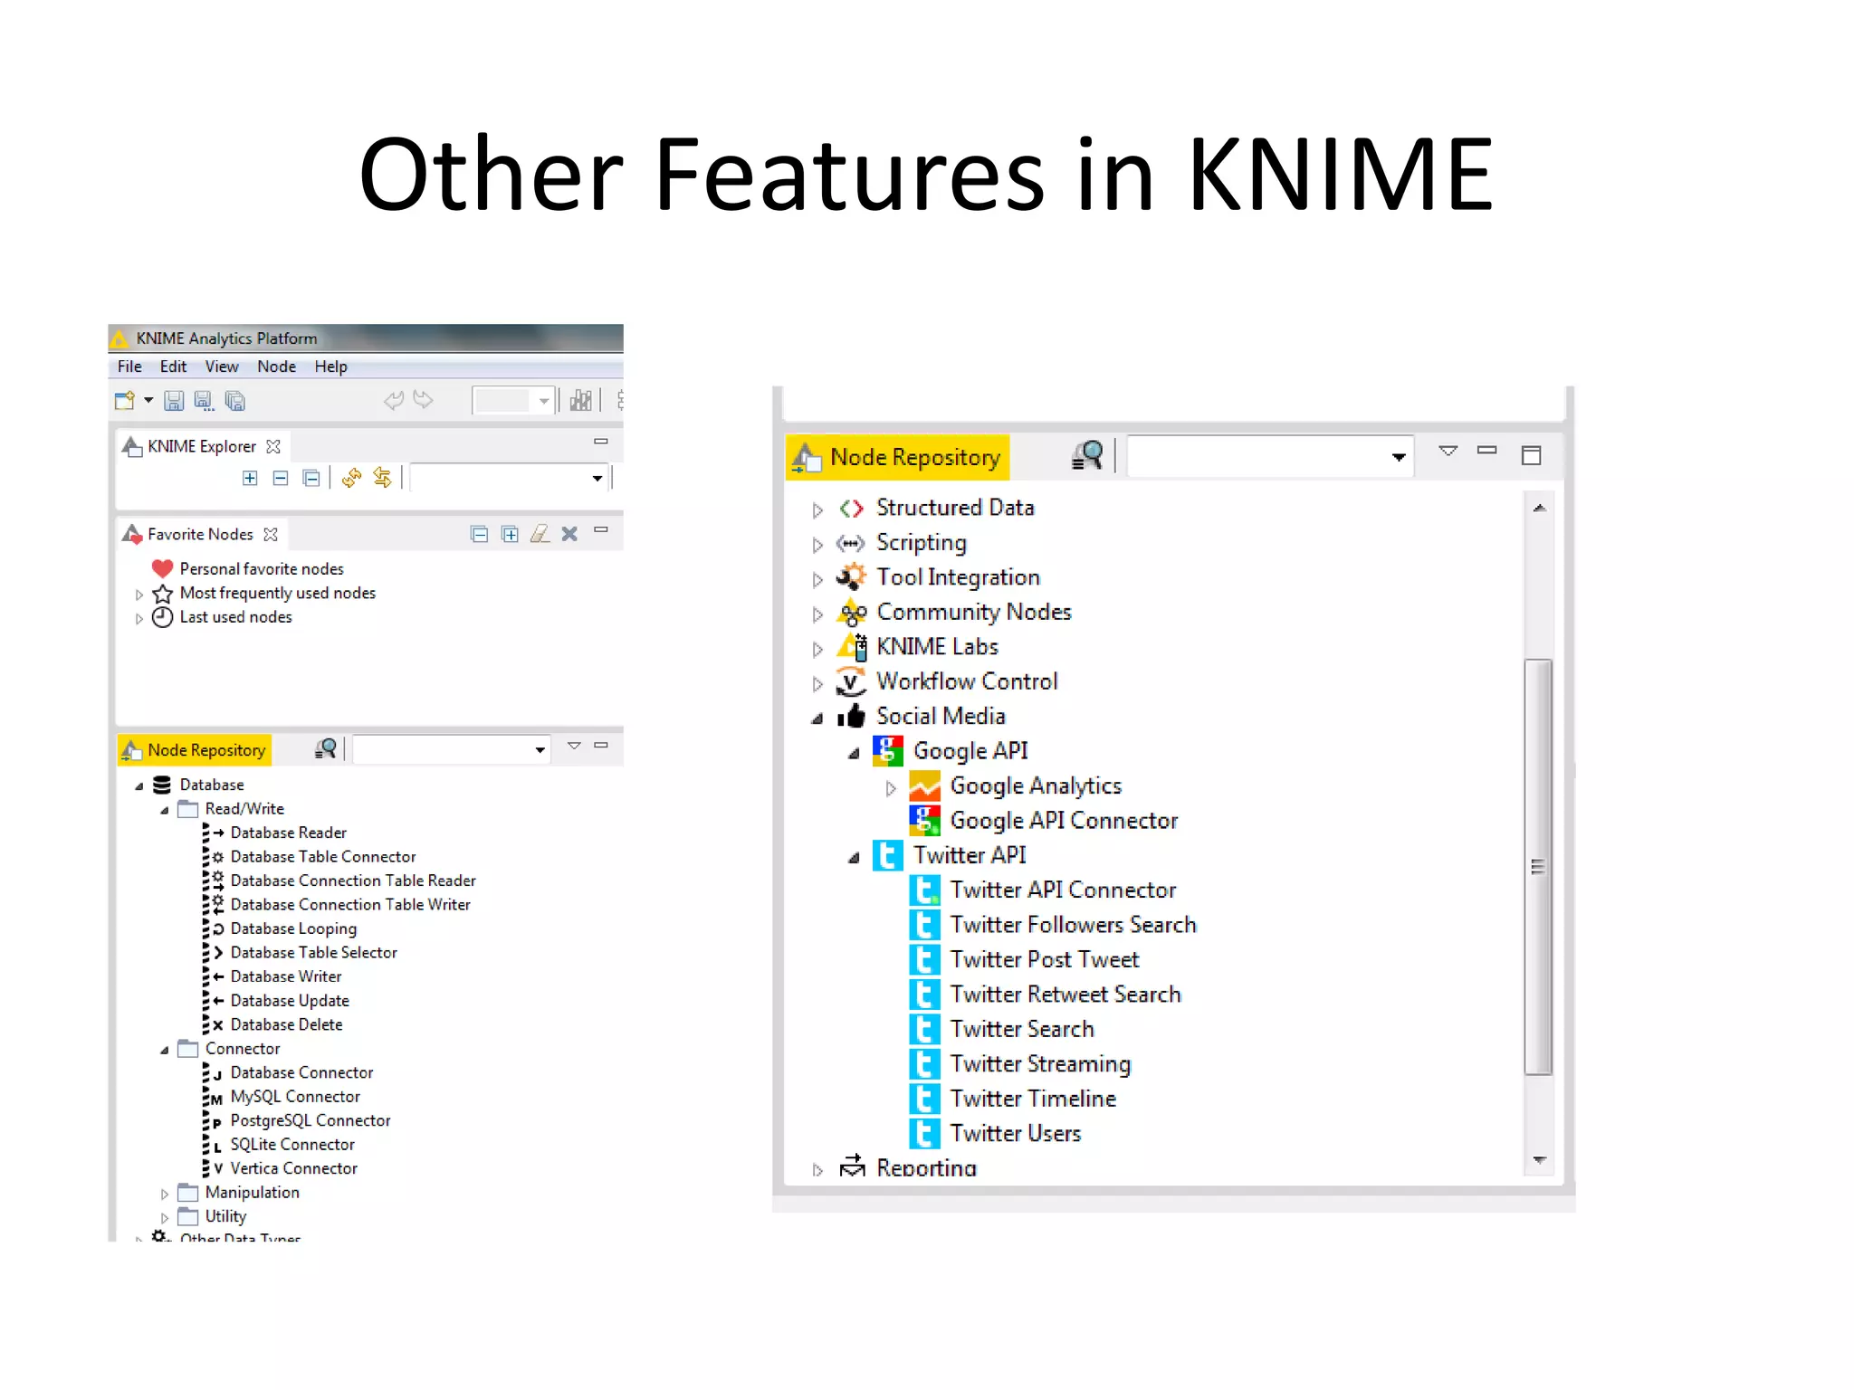Screen dimensions: 1854x1390
Task: Click the Undo arrow icon
Action: [x=394, y=400]
